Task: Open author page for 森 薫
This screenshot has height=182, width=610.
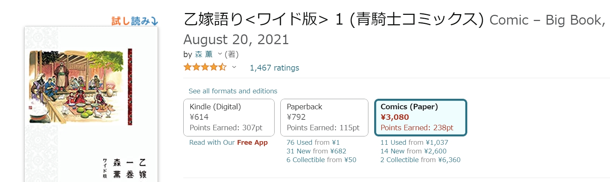Action: [x=204, y=54]
